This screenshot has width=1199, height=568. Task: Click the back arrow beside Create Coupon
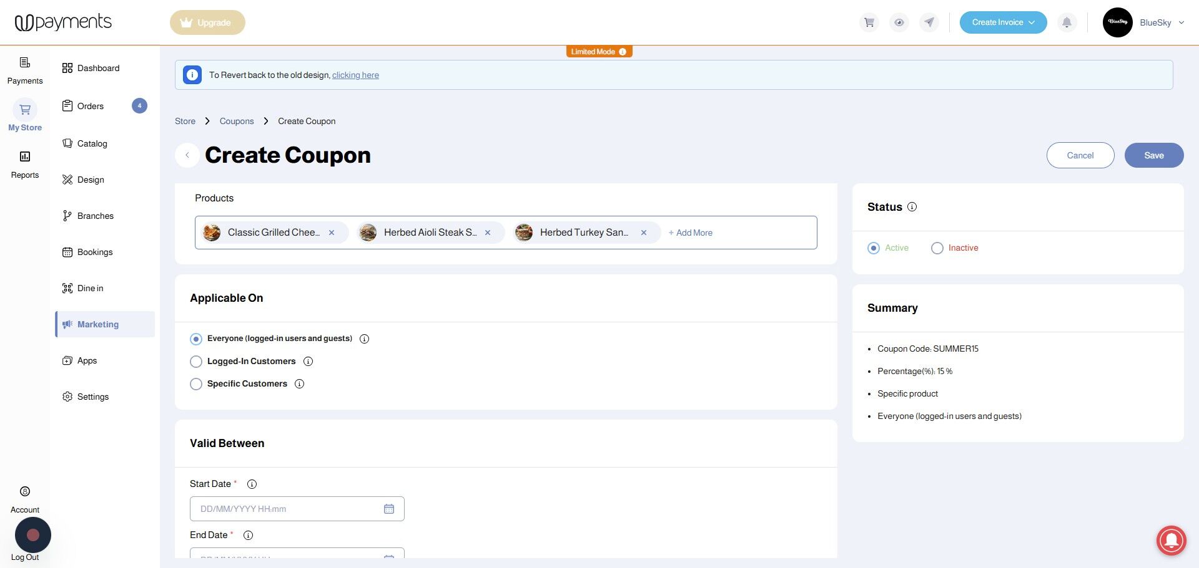pos(187,155)
